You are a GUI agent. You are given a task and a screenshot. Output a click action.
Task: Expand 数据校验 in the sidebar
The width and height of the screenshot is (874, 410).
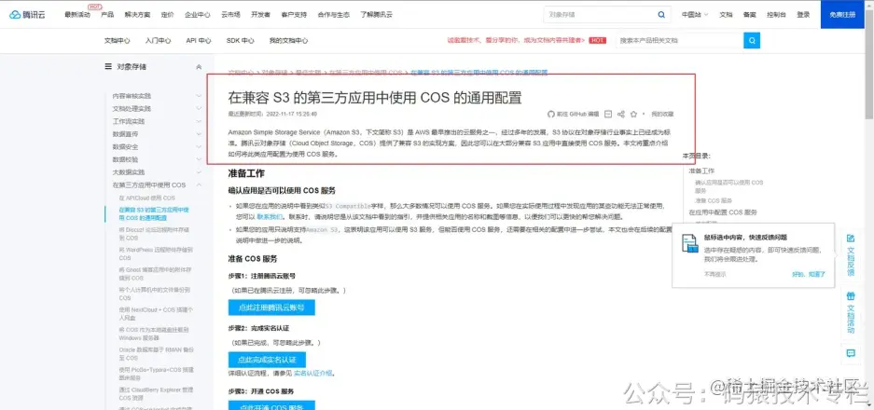tap(199, 159)
